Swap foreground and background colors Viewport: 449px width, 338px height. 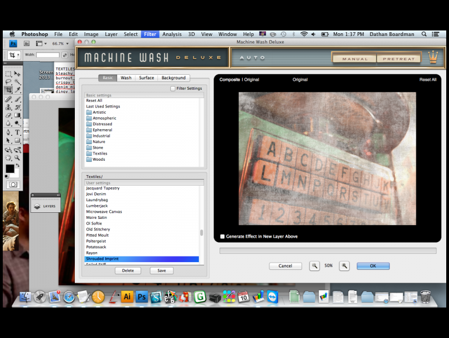(x=18, y=166)
